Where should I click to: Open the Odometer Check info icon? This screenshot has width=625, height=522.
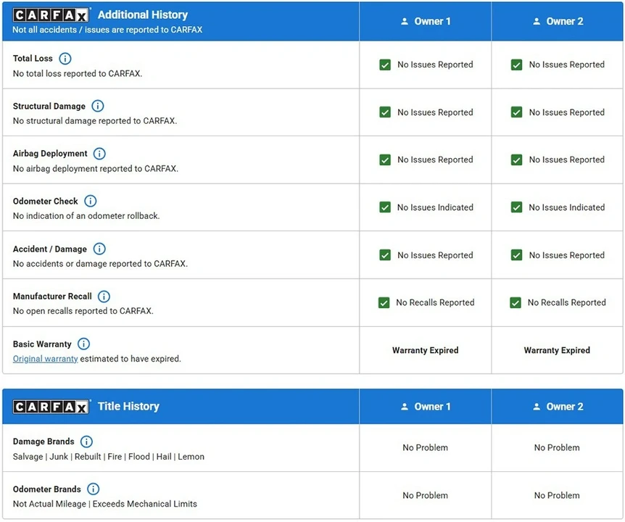(91, 201)
